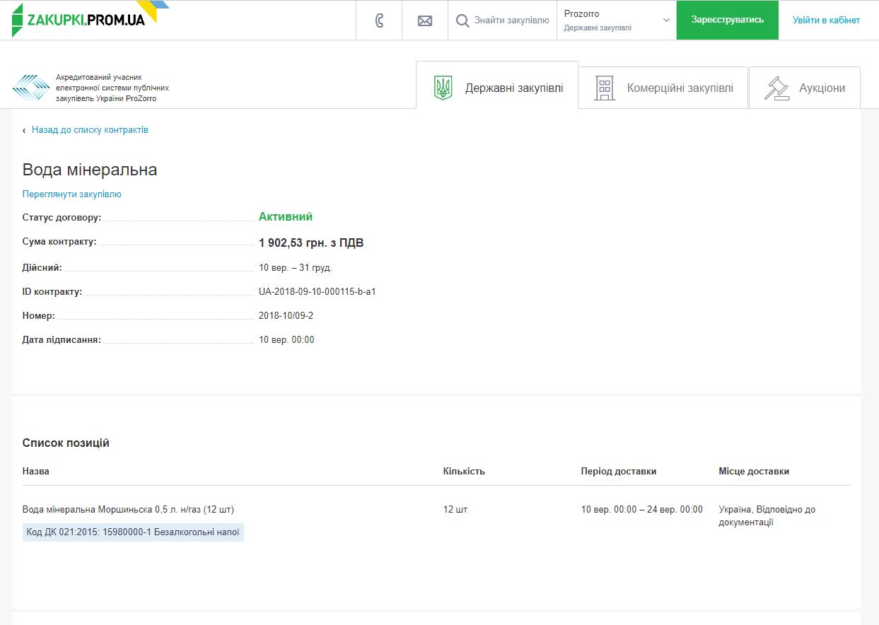Viewport: 879px width, 625px height.
Task: Open the Комерційні закупівлі tab
Action: (x=680, y=88)
